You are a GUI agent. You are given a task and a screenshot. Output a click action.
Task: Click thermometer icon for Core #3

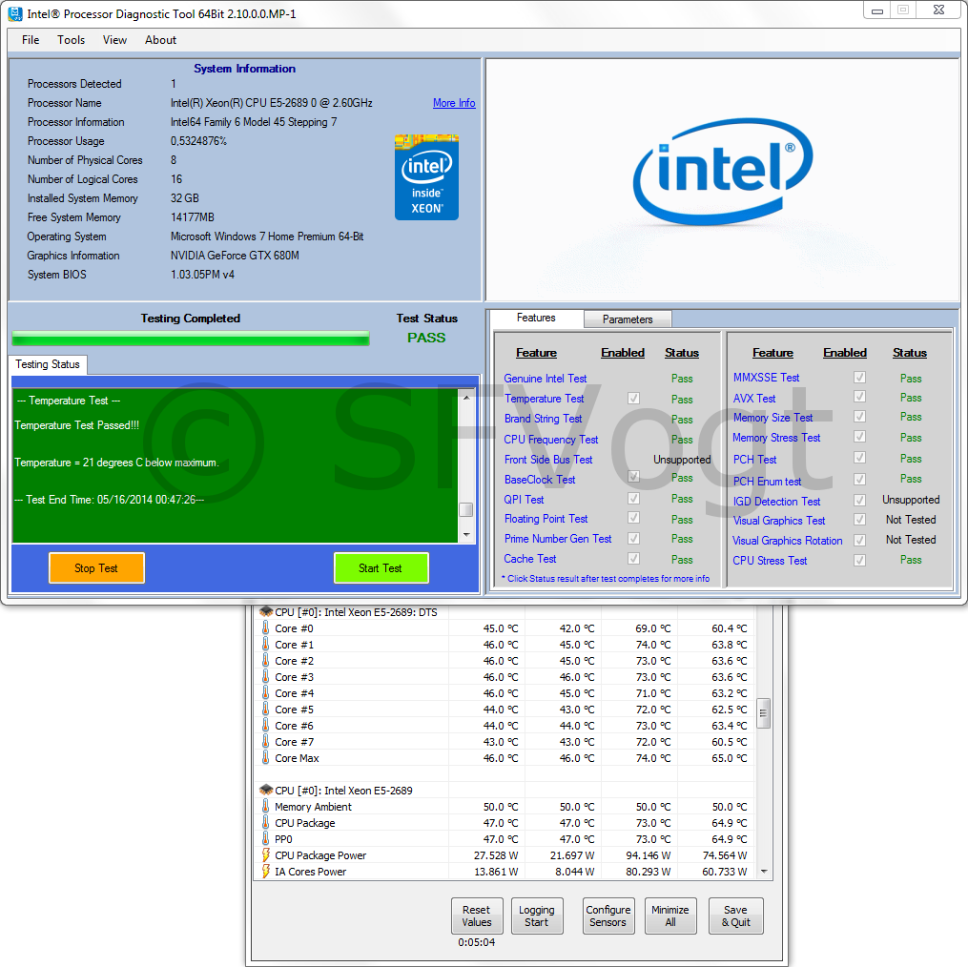(265, 677)
